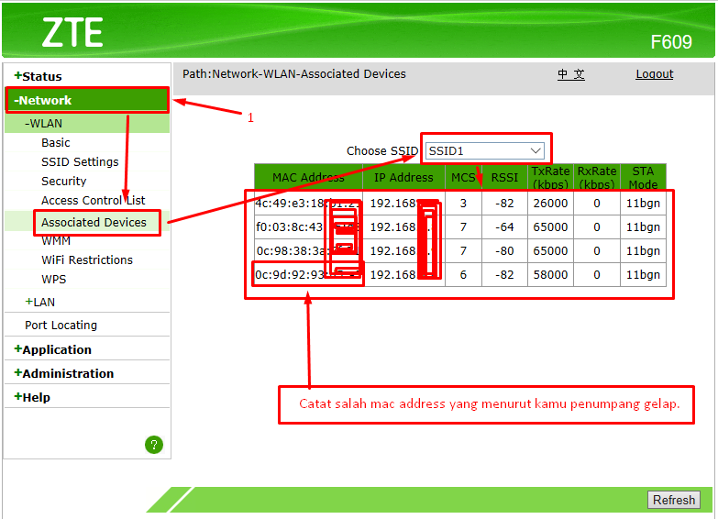Click RSSI value -64
The height and width of the screenshot is (519, 718).
504,226
